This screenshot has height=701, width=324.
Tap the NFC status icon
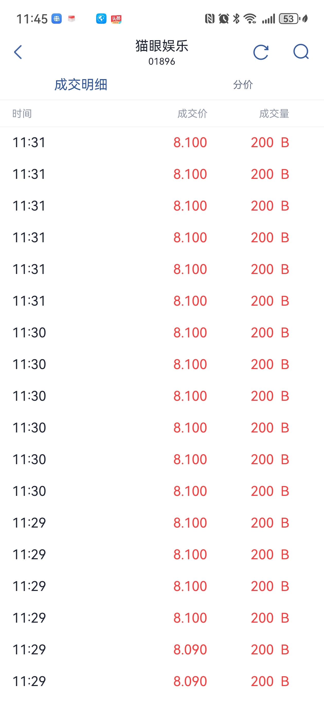click(210, 19)
